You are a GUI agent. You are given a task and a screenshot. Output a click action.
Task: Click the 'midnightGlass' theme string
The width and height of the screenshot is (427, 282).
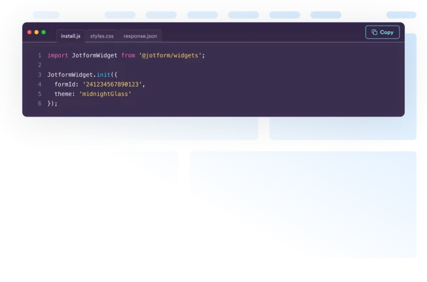105,94
